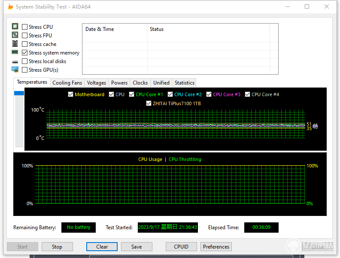
Task: Hide the CPU Core #1 temperature line
Action: click(131, 94)
